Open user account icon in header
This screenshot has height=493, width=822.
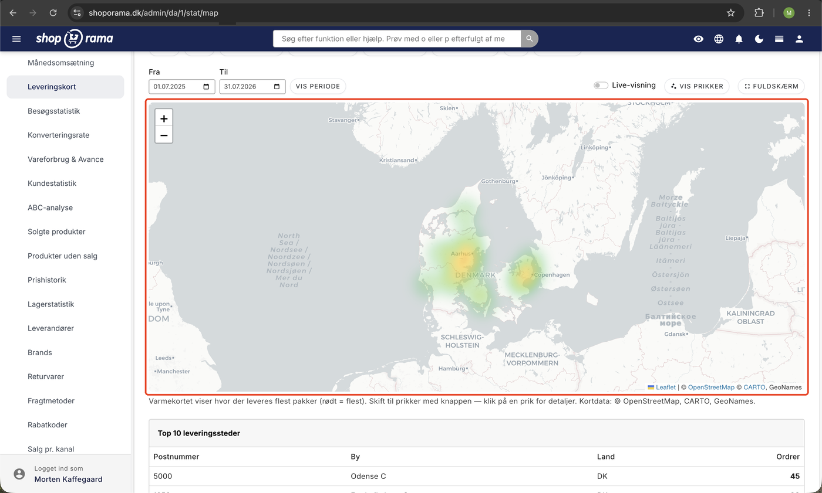click(x=799, y=39)
